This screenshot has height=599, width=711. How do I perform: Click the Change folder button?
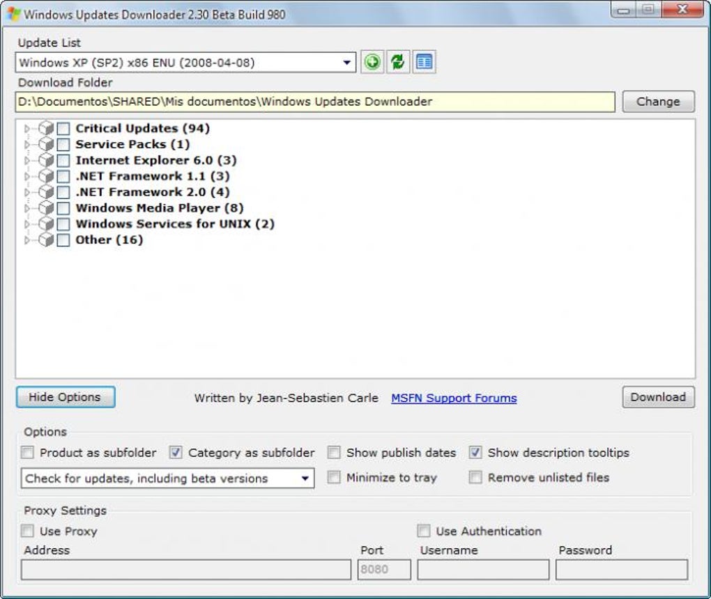[x=658, y=102]
